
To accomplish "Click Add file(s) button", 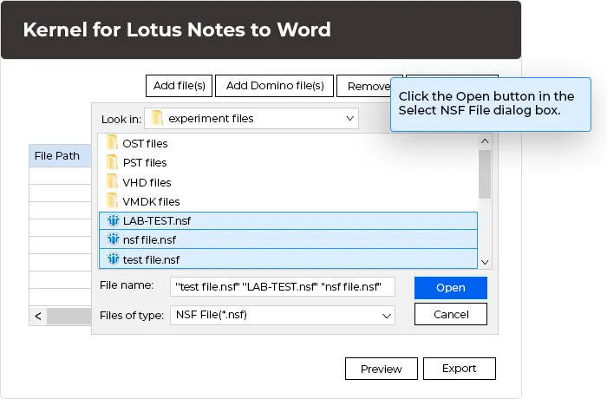I will pyautogui.click(x=179, y=86).
